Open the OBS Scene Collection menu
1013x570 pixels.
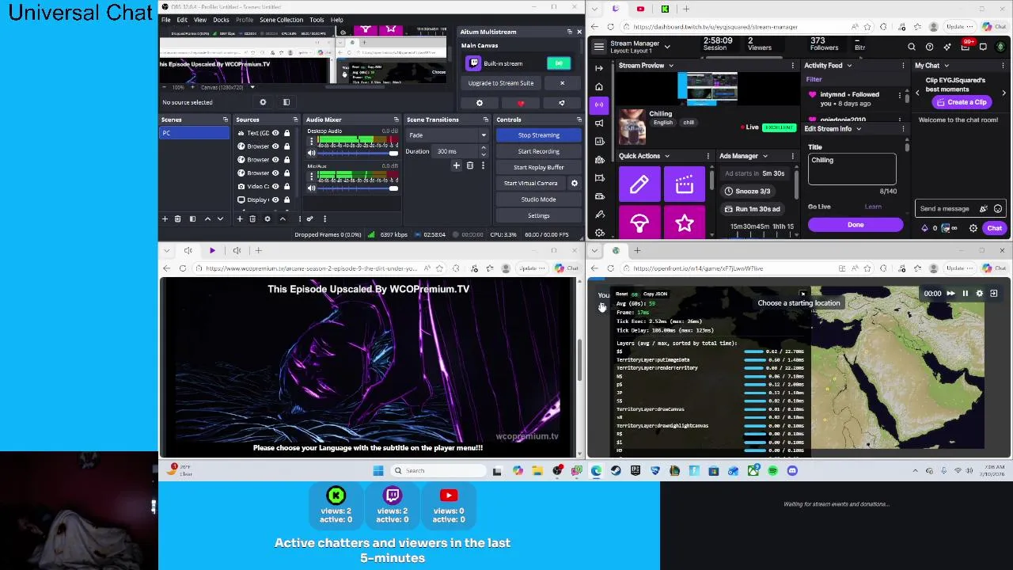coord(281,20)
